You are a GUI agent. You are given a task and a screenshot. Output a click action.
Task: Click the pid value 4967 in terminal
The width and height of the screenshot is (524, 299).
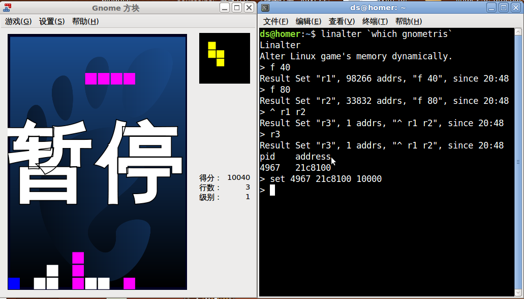pyautogui.click(x=270, y=168)
